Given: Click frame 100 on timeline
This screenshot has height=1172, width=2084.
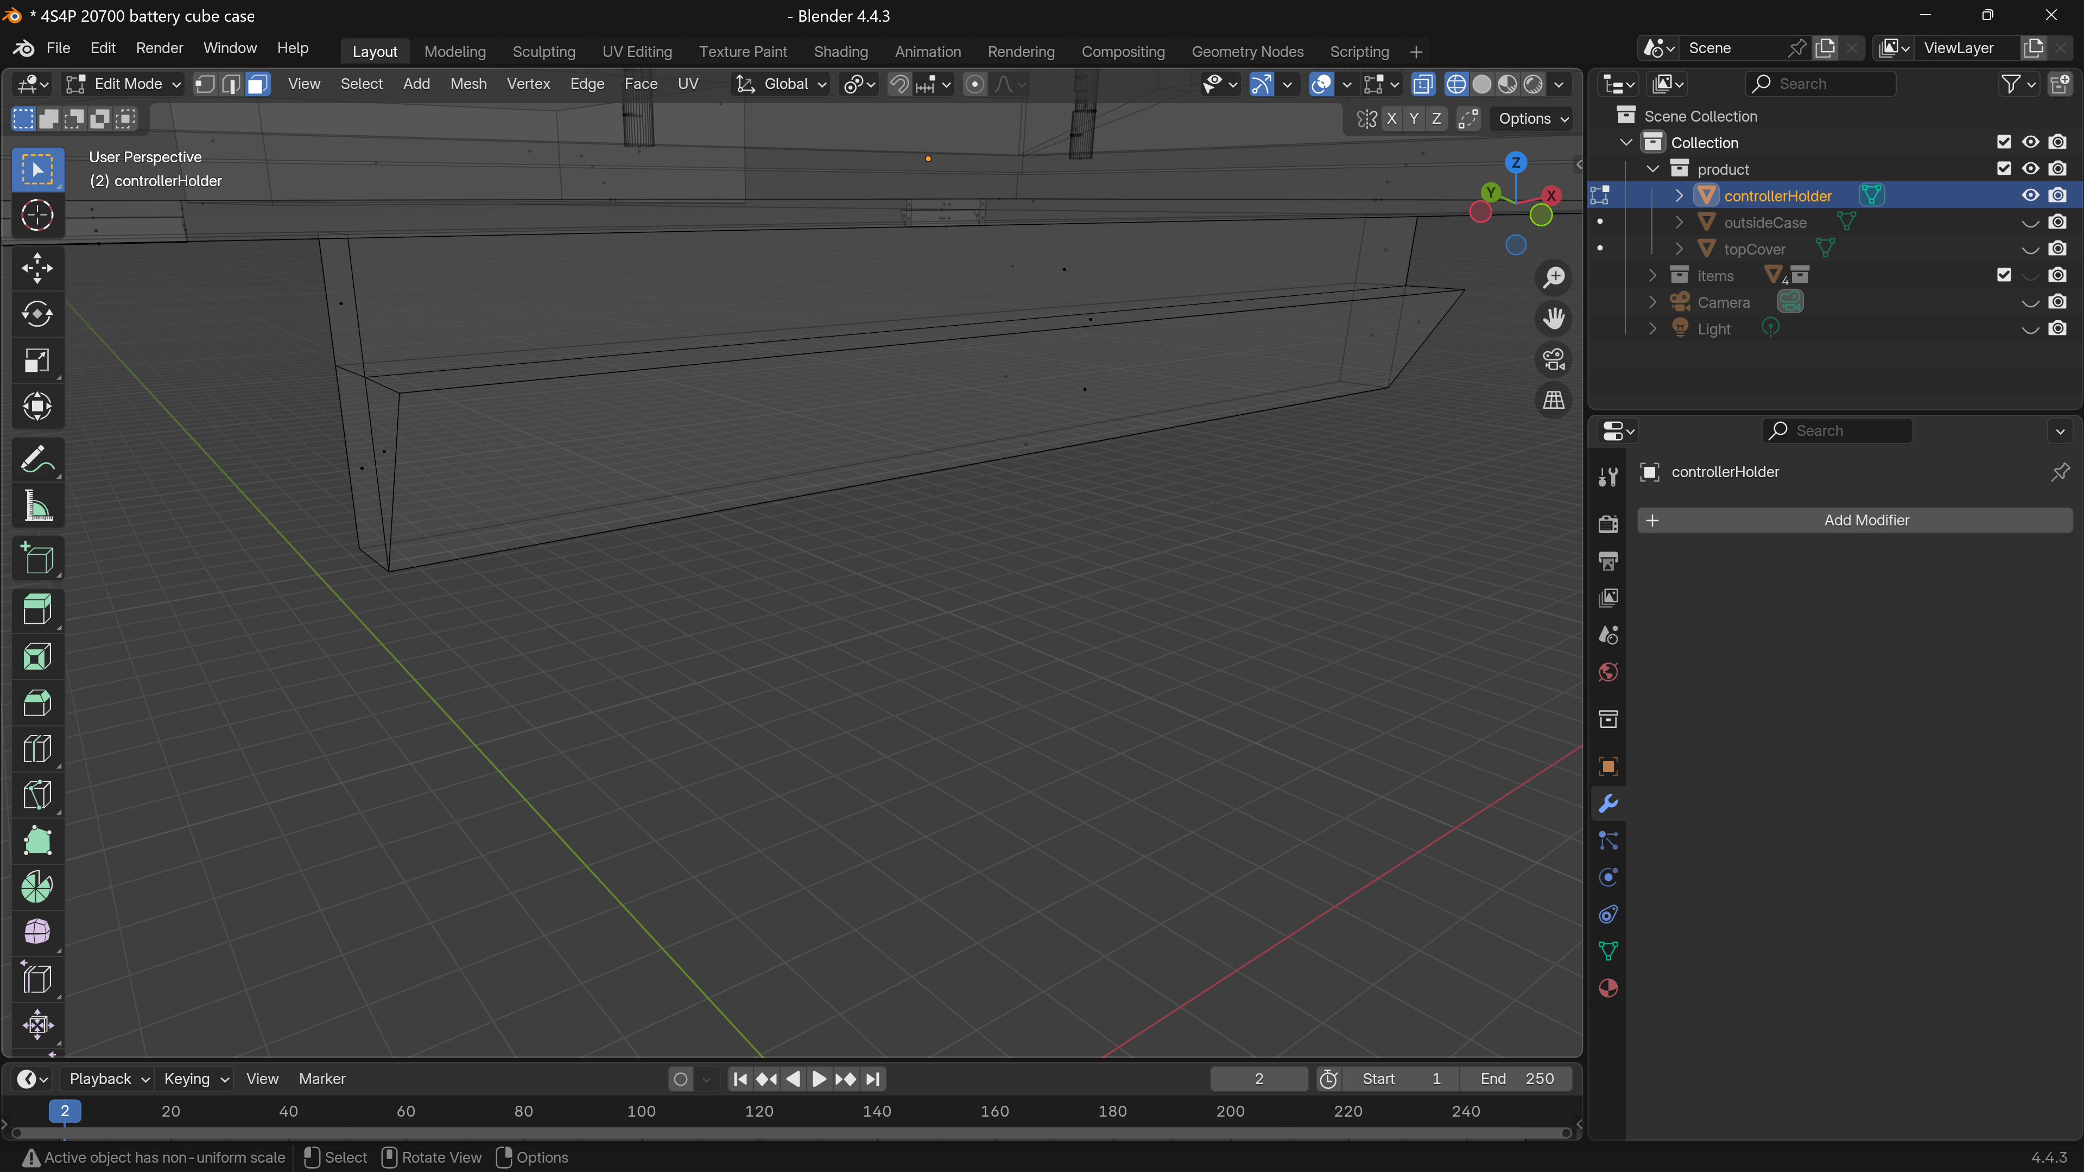Looking at the screenshot, I should (642, 1111).
